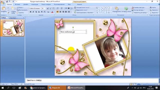Apply text shadow formatting

tap(42, 12)
